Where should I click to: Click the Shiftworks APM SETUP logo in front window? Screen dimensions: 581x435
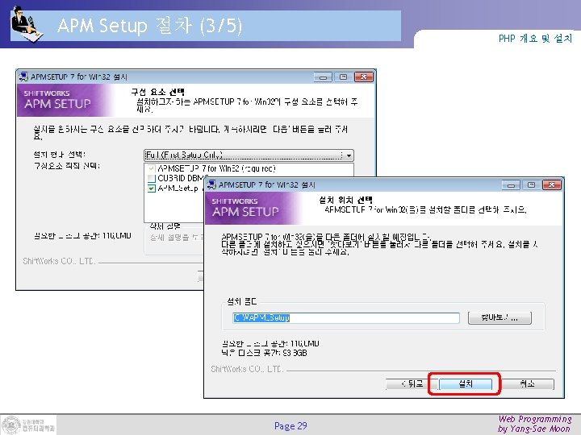[x=245, y=208]
